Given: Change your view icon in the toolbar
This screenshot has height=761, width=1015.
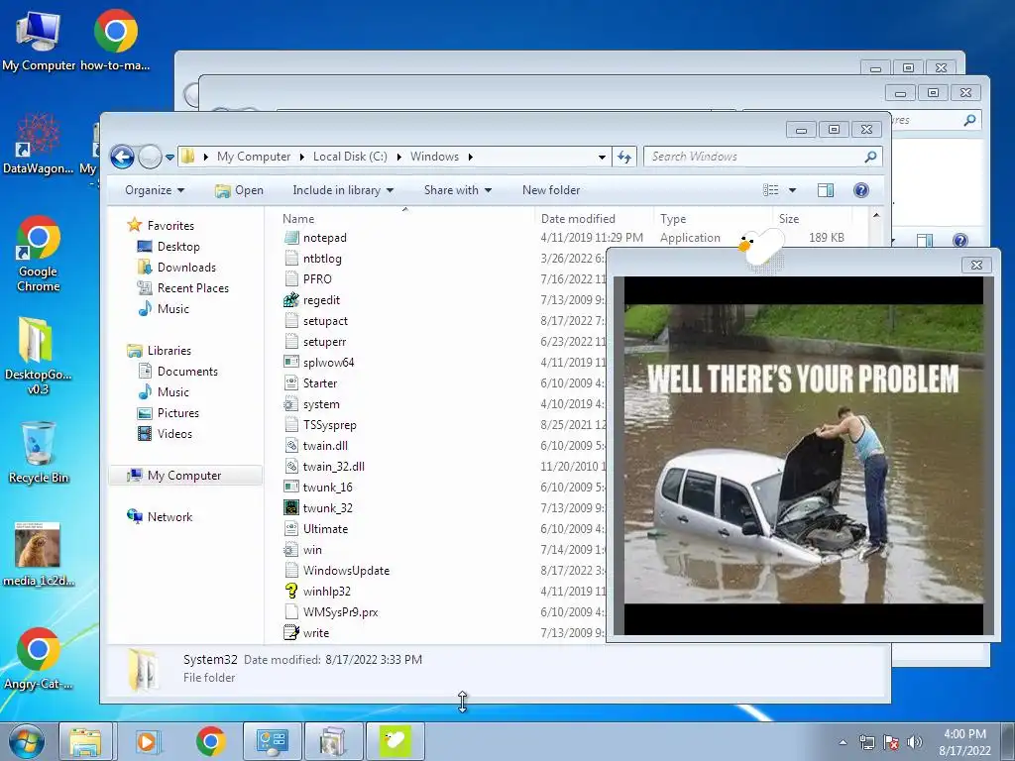Looking at the screenshot, I should point(770,190).
